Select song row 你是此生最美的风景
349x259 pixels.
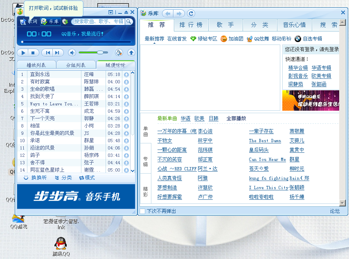point(74,133)
